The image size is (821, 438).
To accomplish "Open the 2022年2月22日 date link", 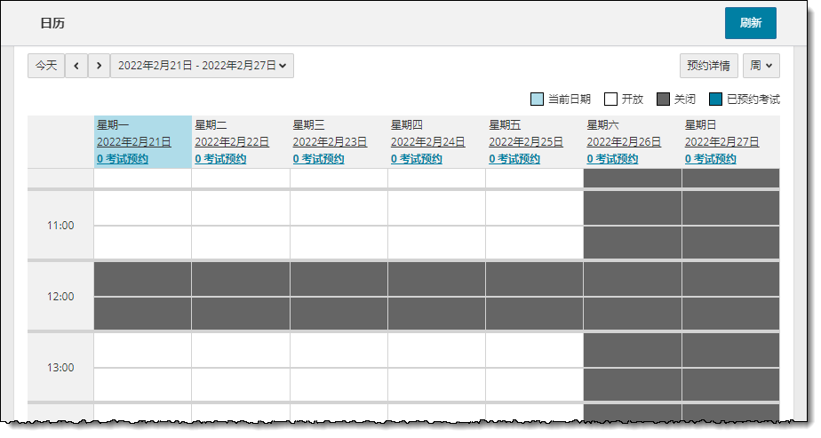I will (x=232, y=142).
